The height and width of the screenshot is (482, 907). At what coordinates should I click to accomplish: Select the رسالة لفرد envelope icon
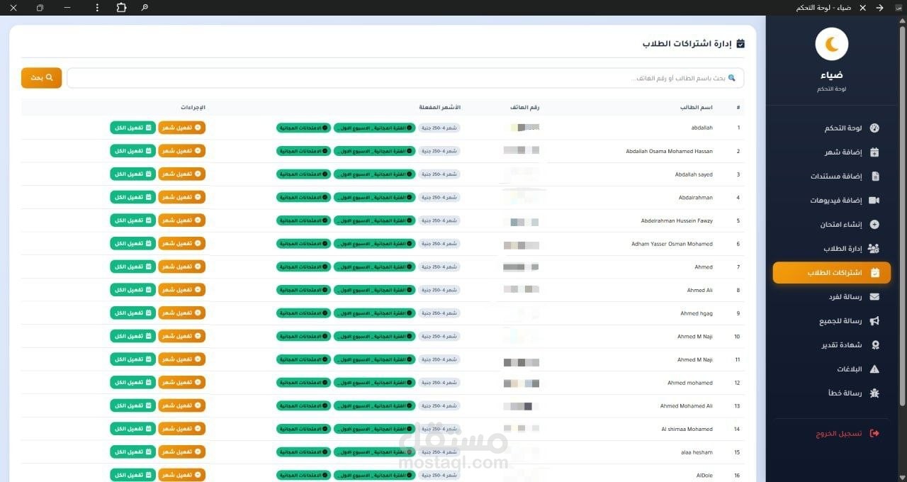tap(874, 297)
